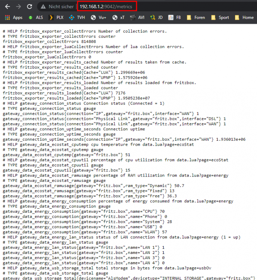This screenshot has width=257, height=280.
Task: Click the browser forward arrow
Action: [18, 7]
